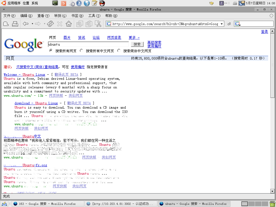This screenshot has width=276, height=207.
Task: Click the print icon in the toolbar
Action: click(x=15, y=24)
